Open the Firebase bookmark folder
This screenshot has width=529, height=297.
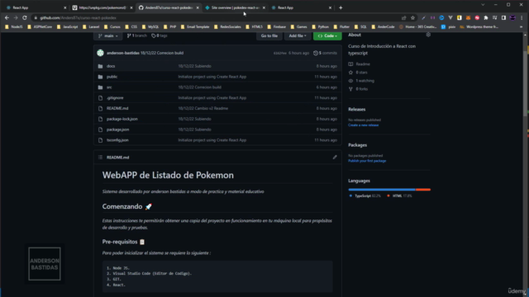pos(276,27)
